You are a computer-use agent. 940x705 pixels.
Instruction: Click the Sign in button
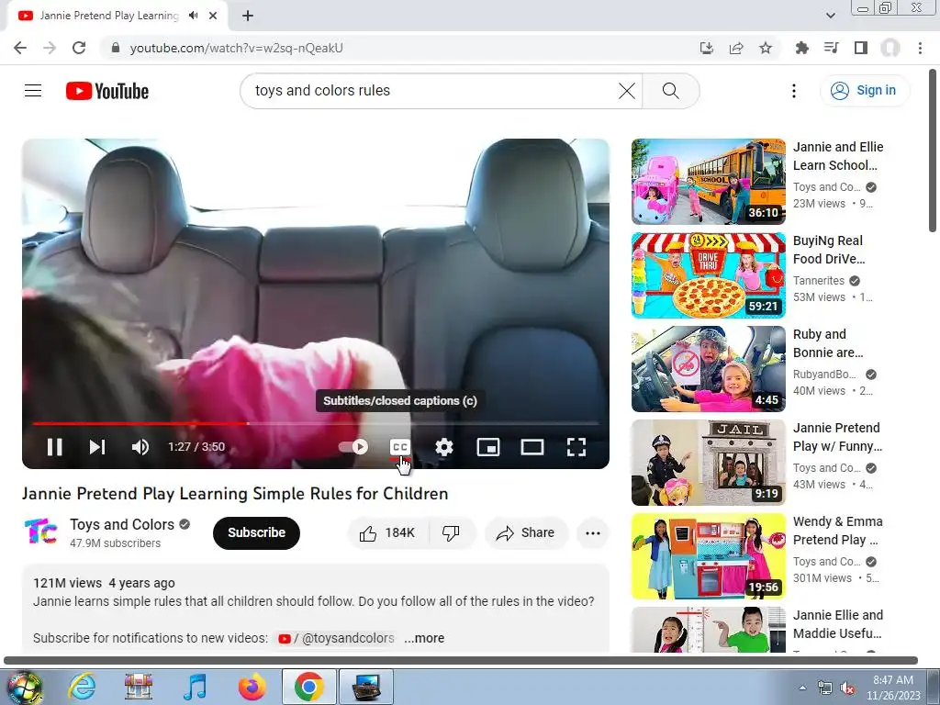(x=865, y=91)
